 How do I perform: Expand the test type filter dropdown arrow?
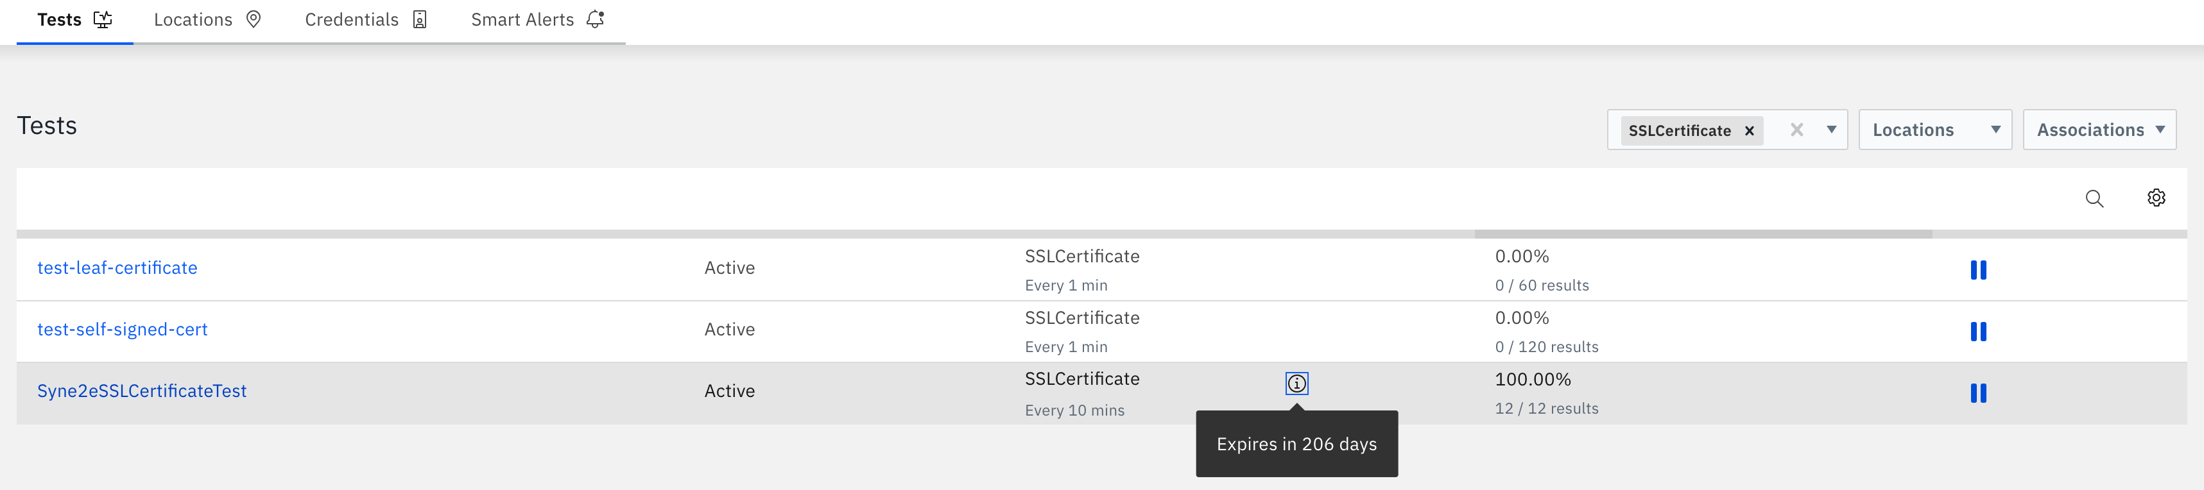click(x=1831, y=130)
